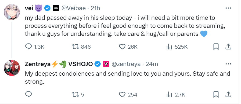Open more options menu on Zentreya's reply
This screenshot has width=241, height=104.
pos(228,64)
